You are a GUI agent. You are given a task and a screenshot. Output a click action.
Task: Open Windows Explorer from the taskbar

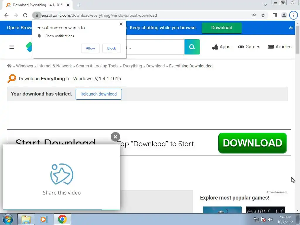tap(26, 219)
